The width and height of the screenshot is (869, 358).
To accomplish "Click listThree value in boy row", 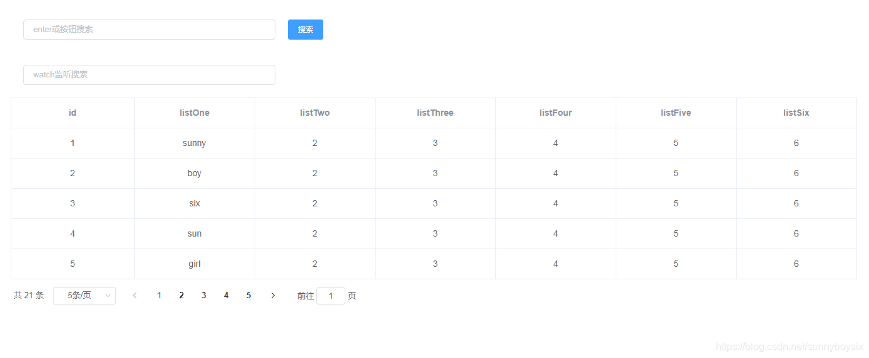I will point(435,174).
